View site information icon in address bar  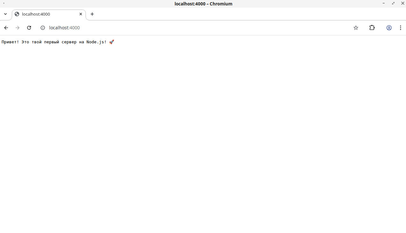(43, 28)
